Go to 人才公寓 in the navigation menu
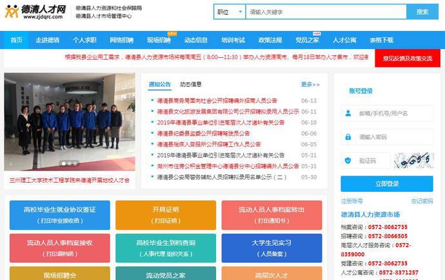The width and height of the screenshot is (445, 280). (344, 40)
